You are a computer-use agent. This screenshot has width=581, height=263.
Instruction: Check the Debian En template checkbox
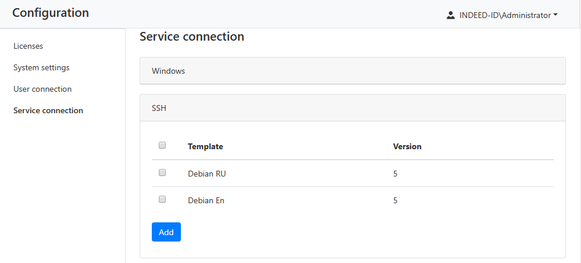tap(162, 199)
